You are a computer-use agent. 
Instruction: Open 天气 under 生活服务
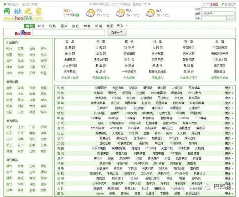click(44, 49)
